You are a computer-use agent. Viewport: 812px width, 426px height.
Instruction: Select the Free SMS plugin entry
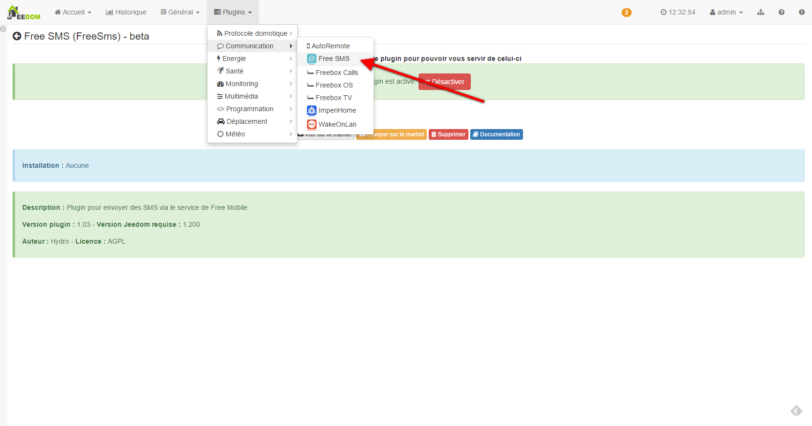(335, 59)
